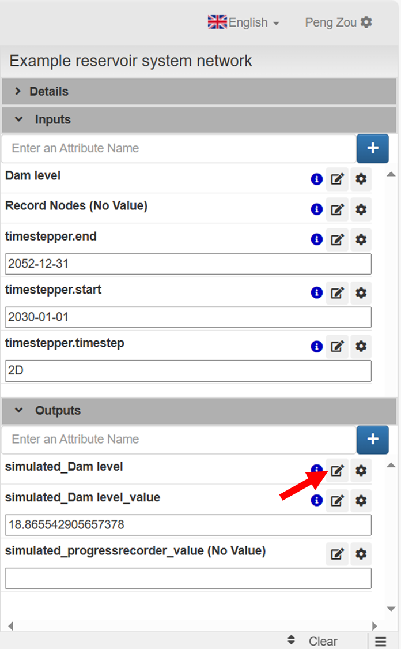Add a new input attribute with plus button

[x=373, y=148]
